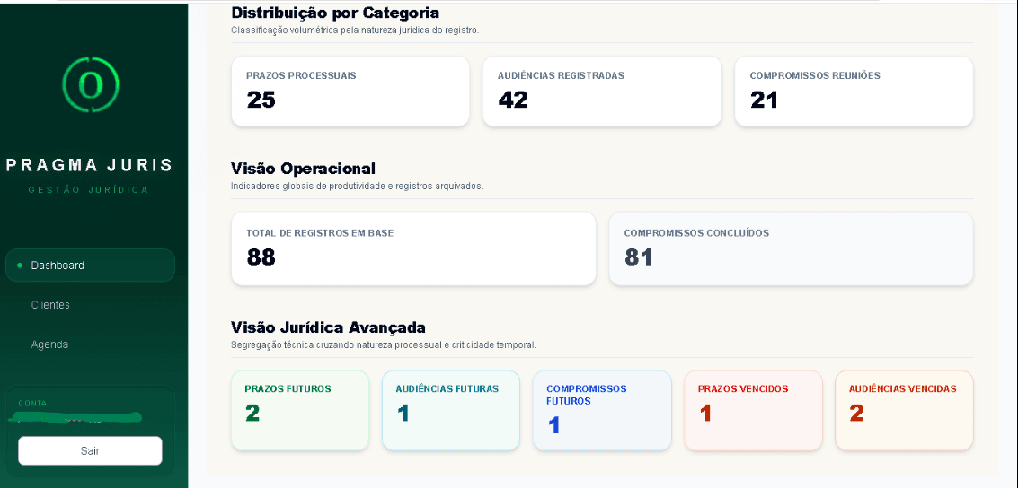Screen dimensions: 1018x488
Task: Click the green dot beside Dashboard
Action: (x=20, y=265)
